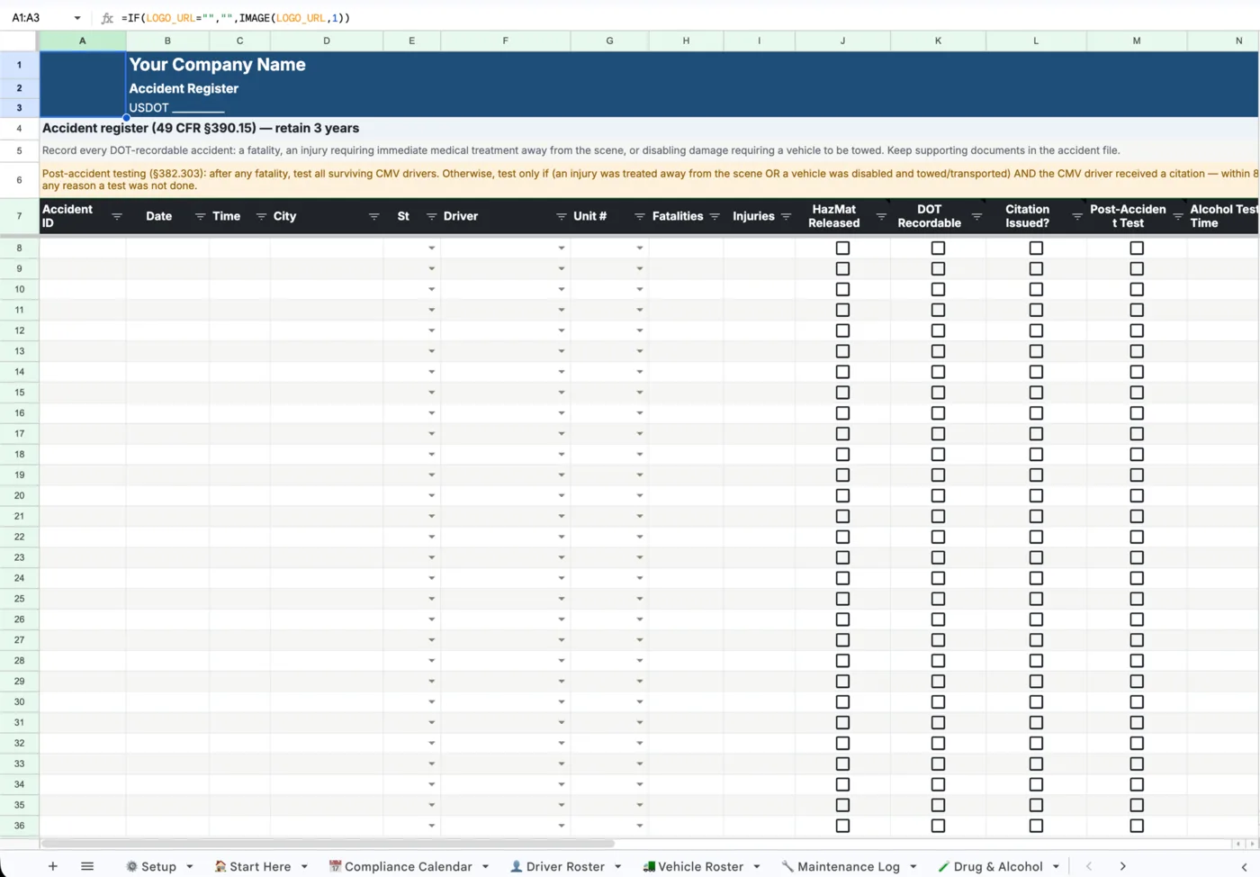Open the Time column filter icon
Viewport: 1260px width, 877px height.
point(261,216)
